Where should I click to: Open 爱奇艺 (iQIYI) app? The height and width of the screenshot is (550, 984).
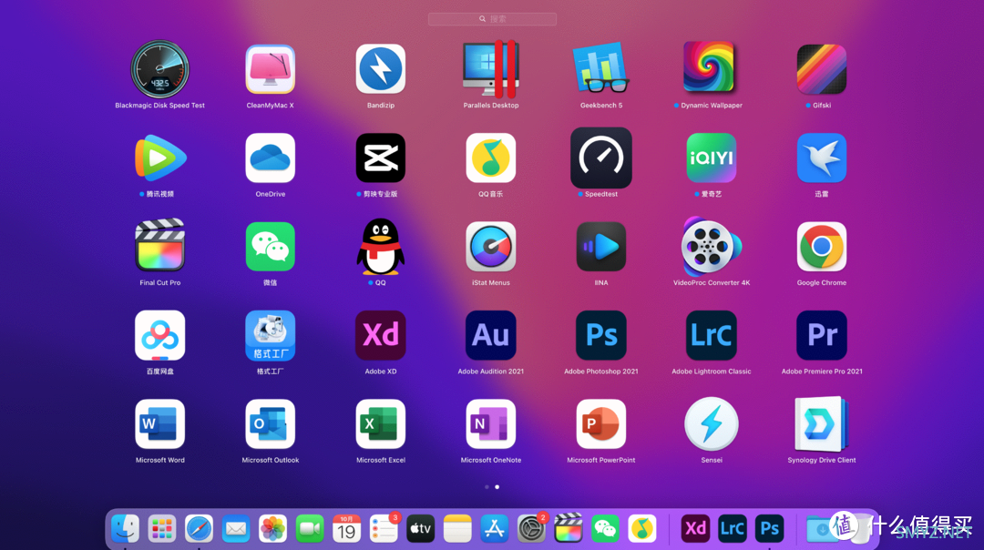[x=711, y=158]
